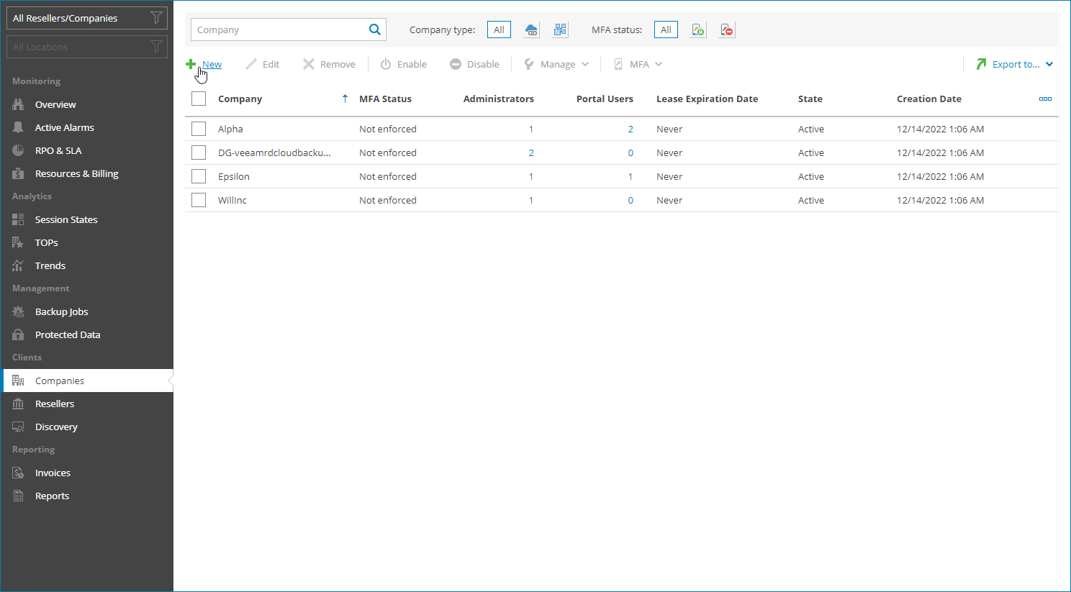Filter by MFA enabled status icon

[697, 29]
